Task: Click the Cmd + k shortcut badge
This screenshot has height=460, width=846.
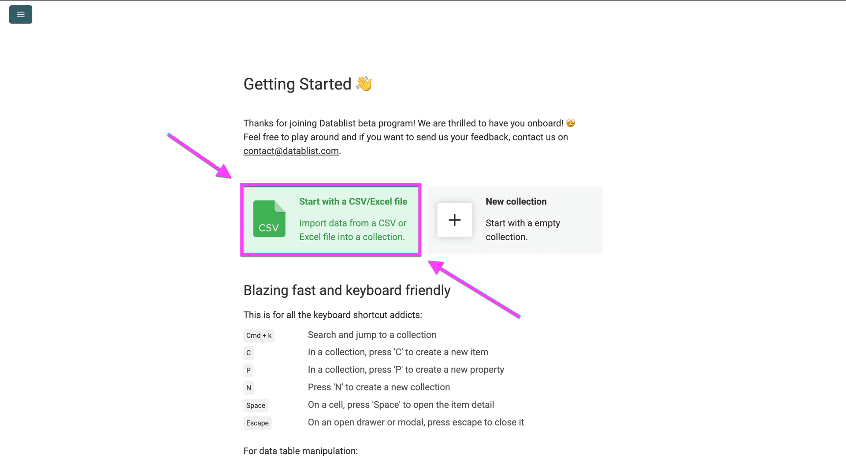Action: click(x=259, y=335)
